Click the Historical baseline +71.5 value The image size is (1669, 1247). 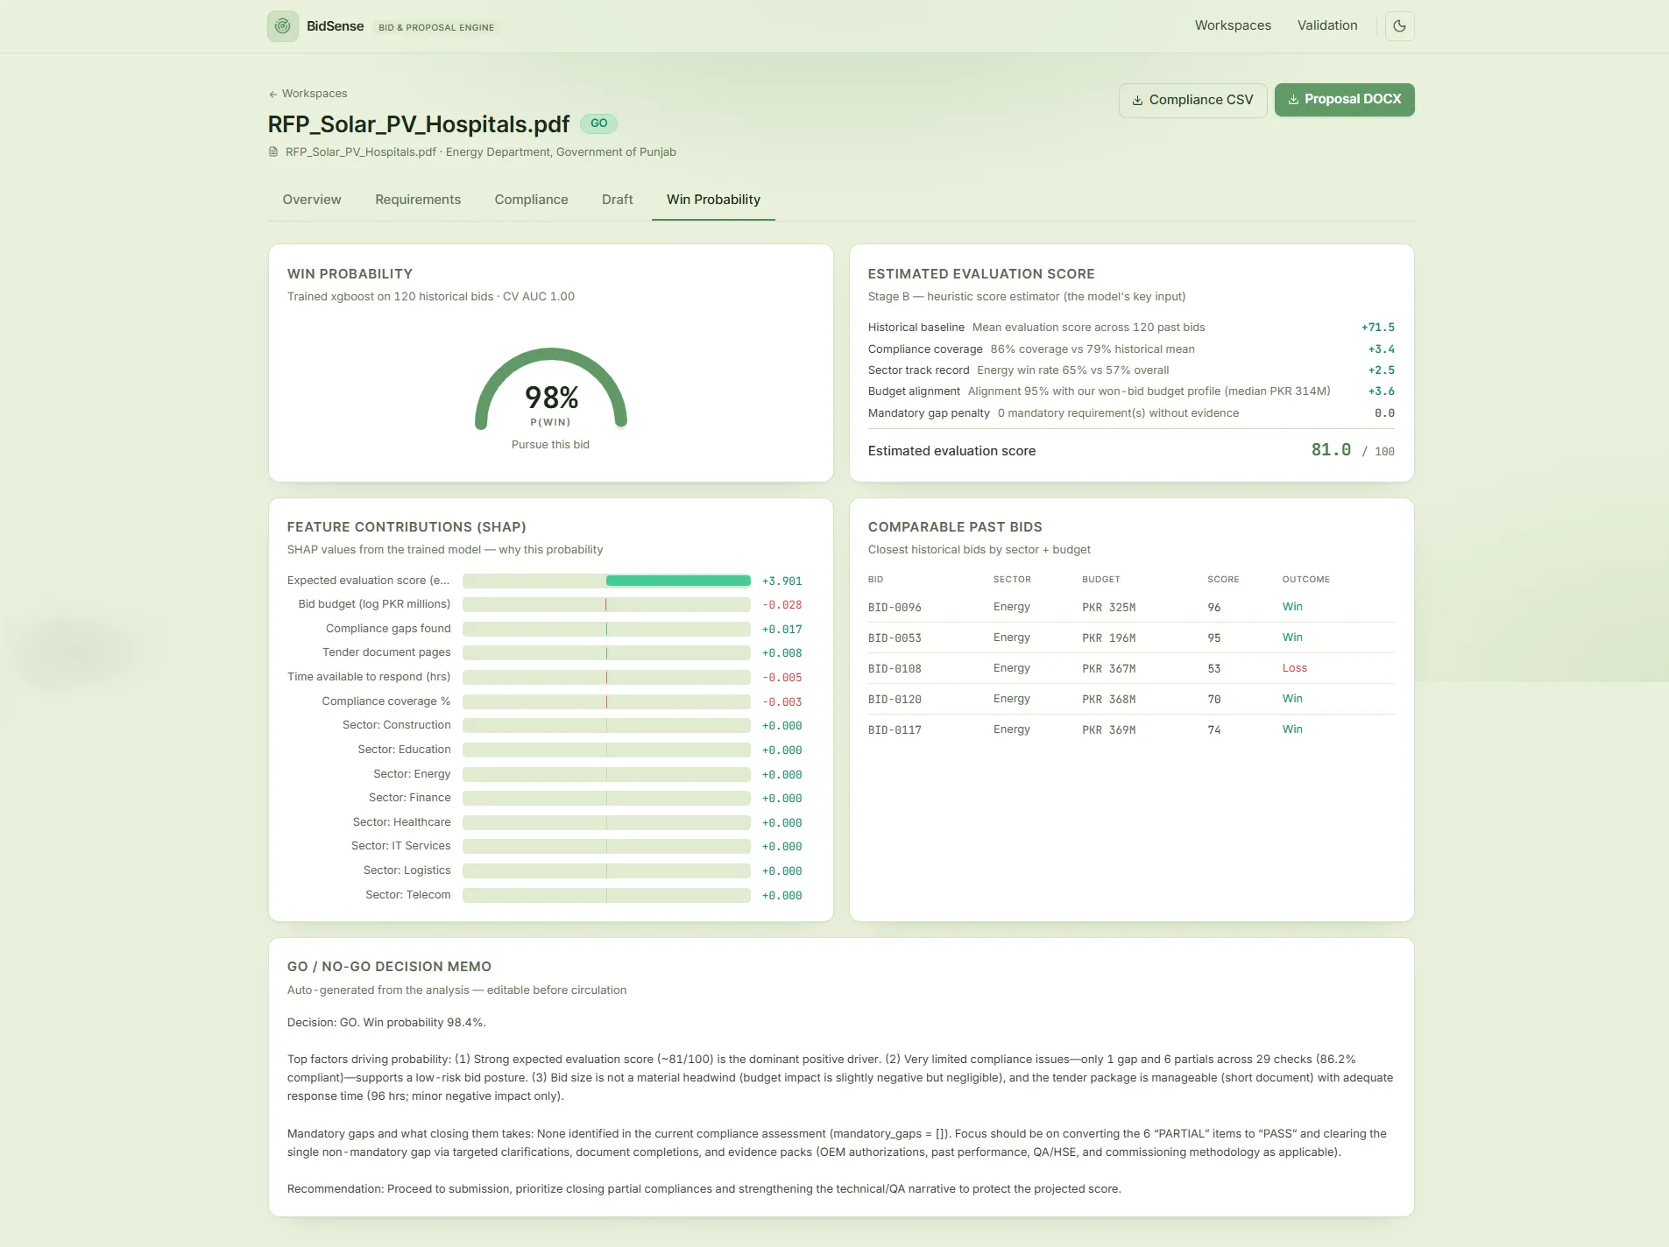1377,328
